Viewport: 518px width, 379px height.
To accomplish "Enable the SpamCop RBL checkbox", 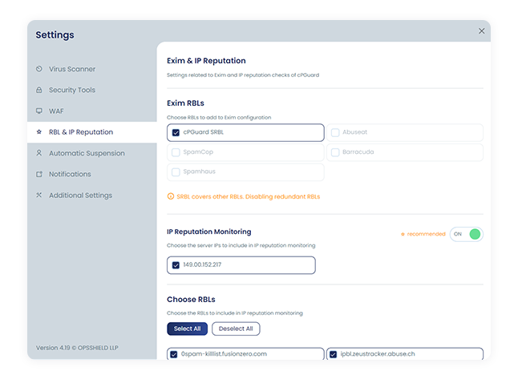I will pyautogui.click(x=176, y=152).
